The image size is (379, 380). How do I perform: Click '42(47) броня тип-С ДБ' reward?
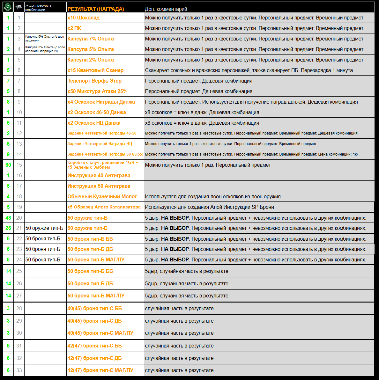click(94, 358)
